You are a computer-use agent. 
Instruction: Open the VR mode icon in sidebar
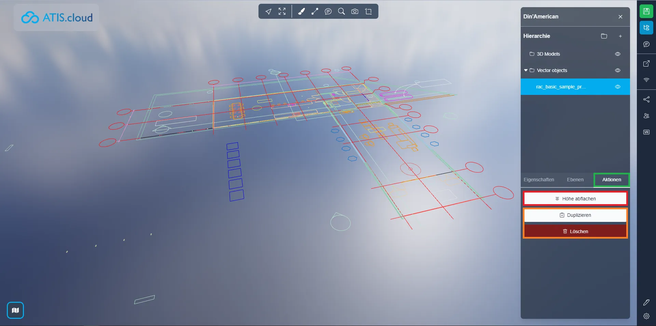(646, 132)
